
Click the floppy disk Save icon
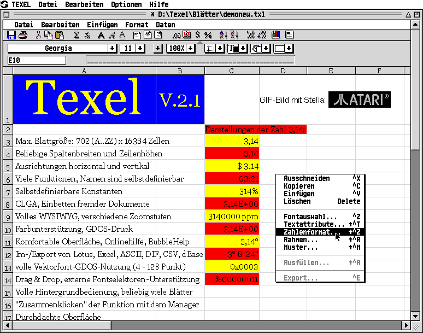[11, 35]
